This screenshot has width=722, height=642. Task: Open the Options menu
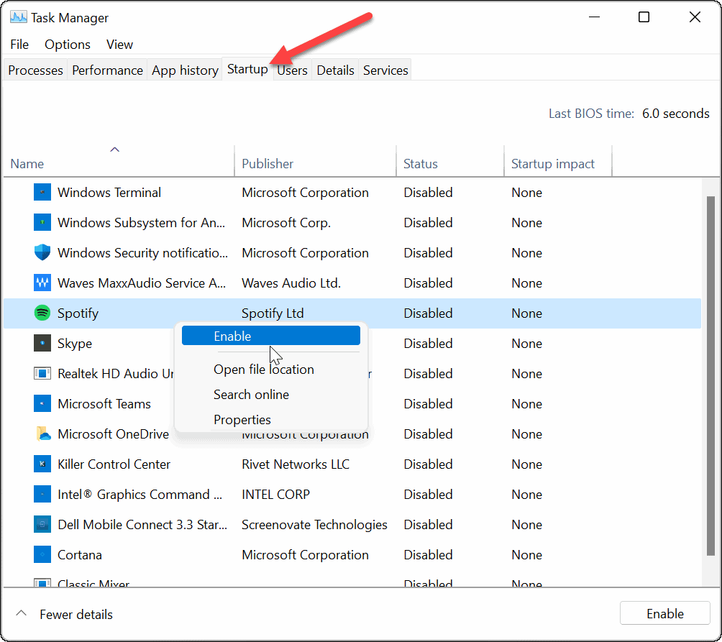coord(67,44)
